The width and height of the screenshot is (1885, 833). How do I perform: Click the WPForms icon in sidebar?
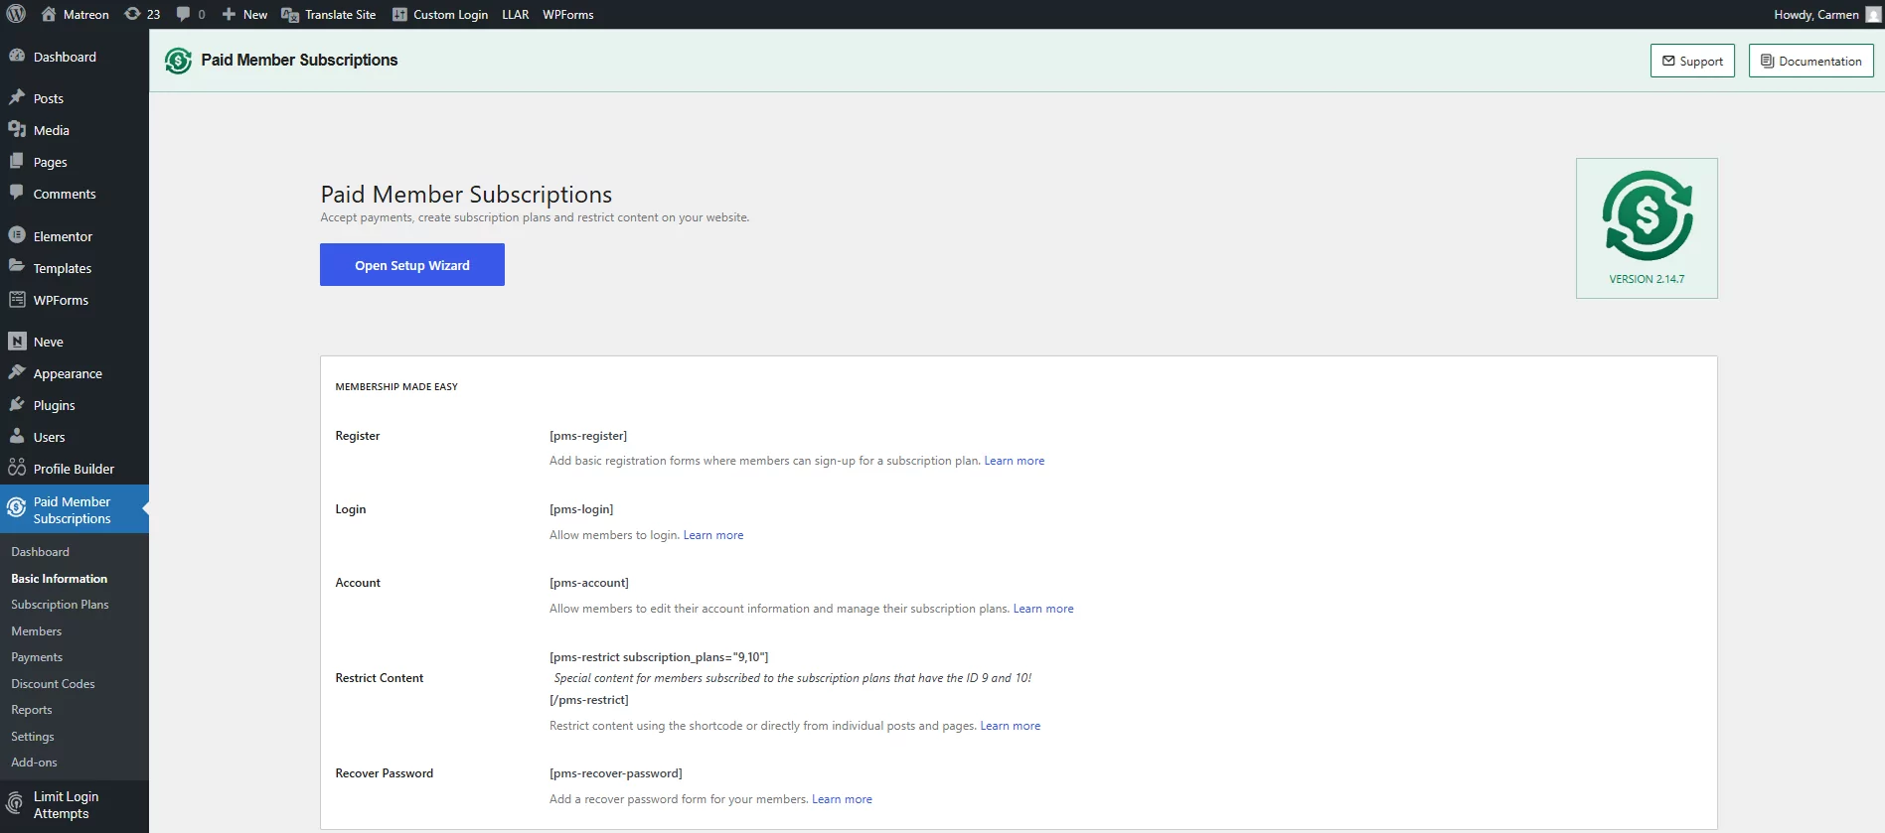tap(17, 299)
